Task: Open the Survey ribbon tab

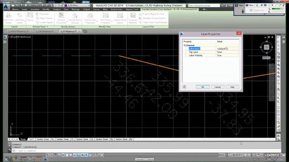Action: (x=96, y=9)
